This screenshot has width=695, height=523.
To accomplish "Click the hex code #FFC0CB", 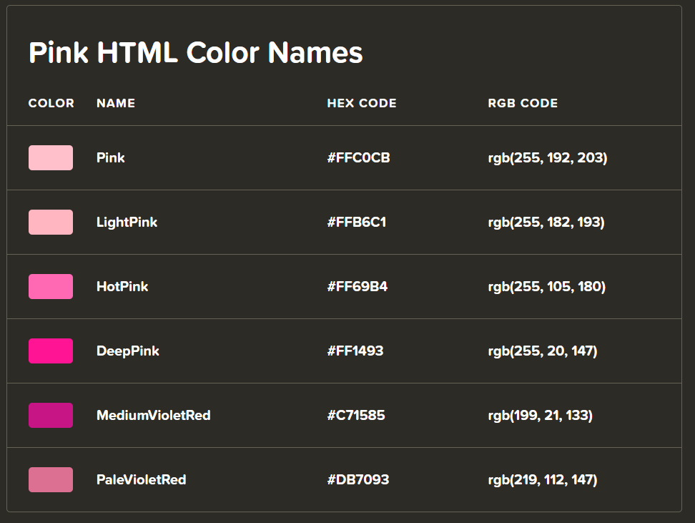I will (358, 158).
